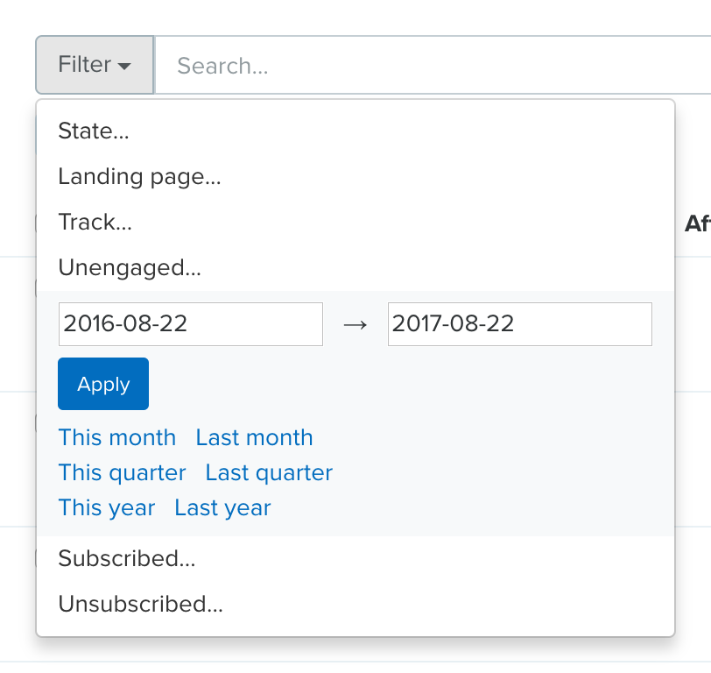711x673 pixels.
Task: Use the This quarter shortcut
Action: coord(122,473)
